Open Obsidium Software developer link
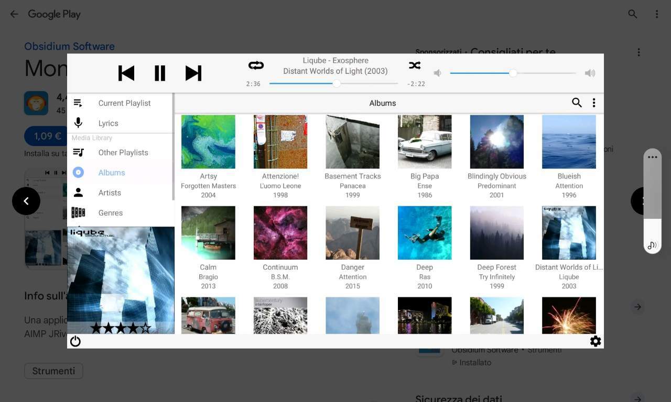The height and width of the screenshot is (402, 671). click(x=69, y=46)
